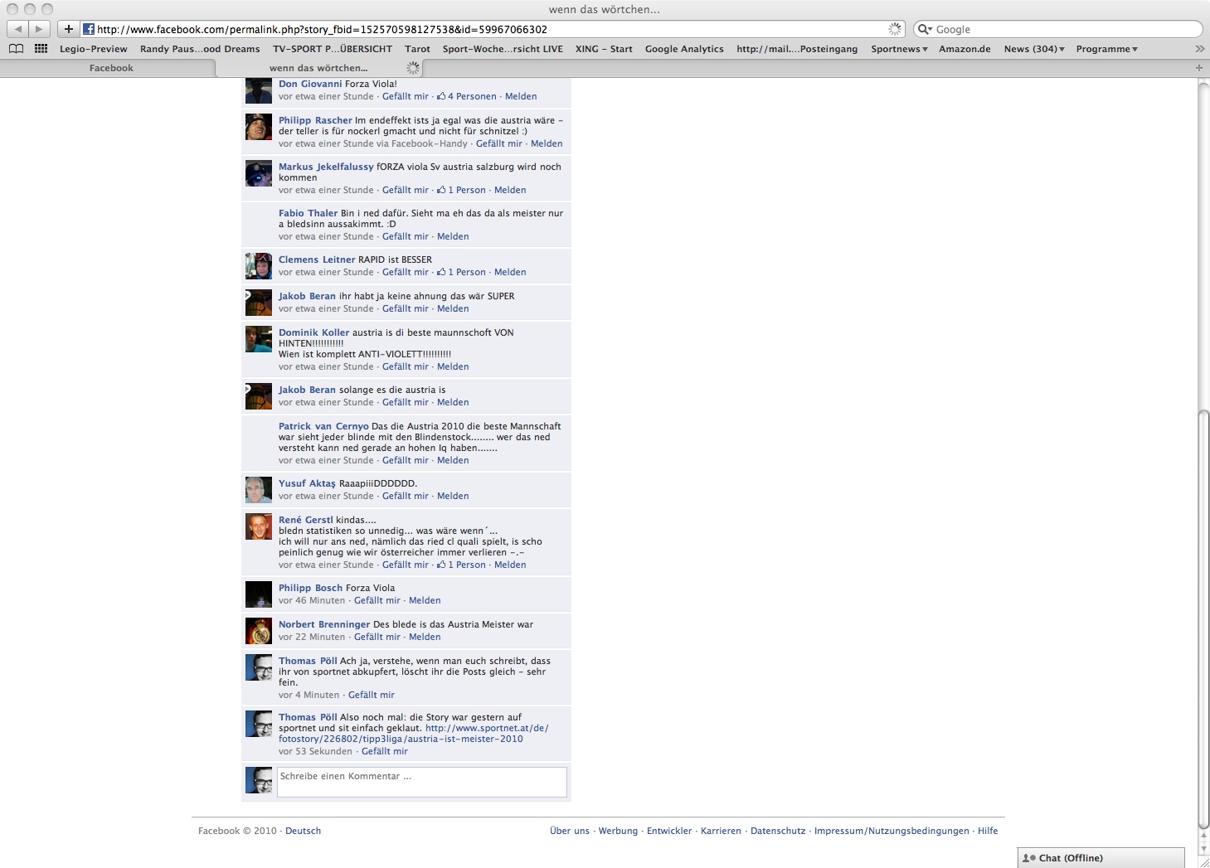Image resolution: width=1210 pixels, height=868 pixels.
Task: Open Don Giovanni's name link
Action: click(x=310, y=84)
